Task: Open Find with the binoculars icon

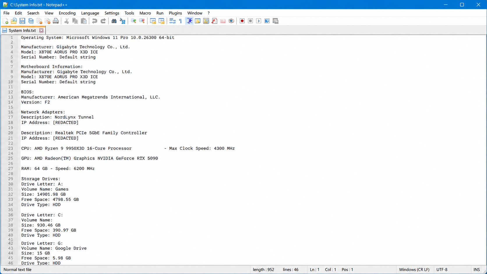Action: point(114,21)
